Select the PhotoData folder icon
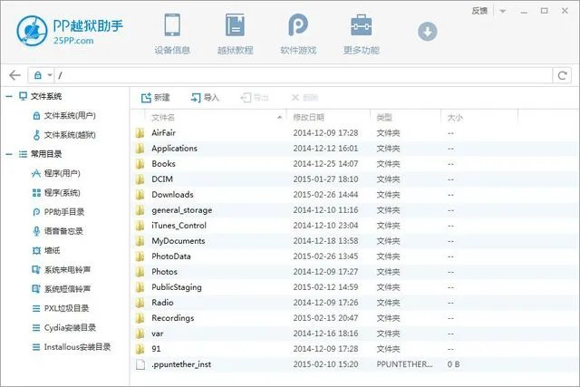Screen dimensions: 580x387 click(x=140, y=256)
